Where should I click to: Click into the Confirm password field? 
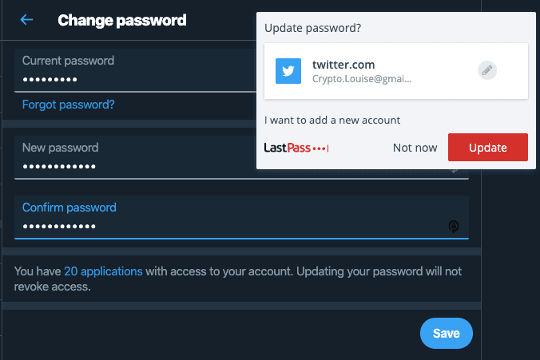pyautogui.click(x=241, y=217)
